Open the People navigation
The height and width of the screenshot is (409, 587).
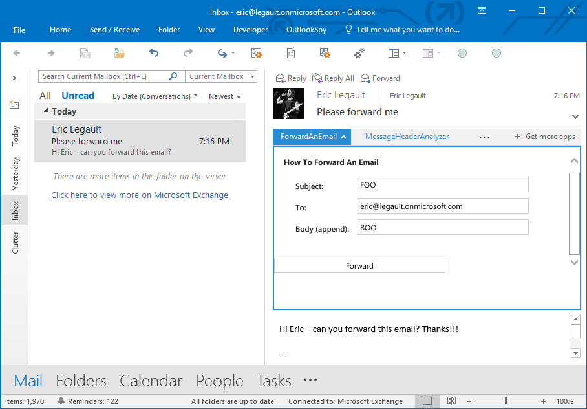point(220,381)
